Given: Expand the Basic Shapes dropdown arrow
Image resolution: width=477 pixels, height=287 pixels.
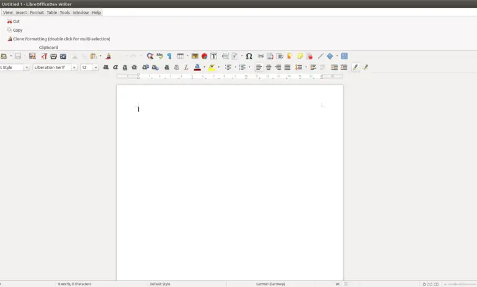Looking at the screenshot, I should pos(337,56).
